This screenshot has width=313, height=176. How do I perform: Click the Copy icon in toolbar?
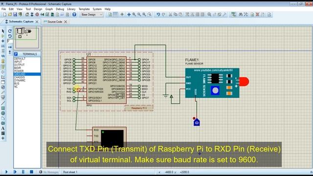175,15
